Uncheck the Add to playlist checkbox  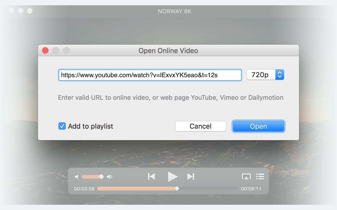point(62,126)
